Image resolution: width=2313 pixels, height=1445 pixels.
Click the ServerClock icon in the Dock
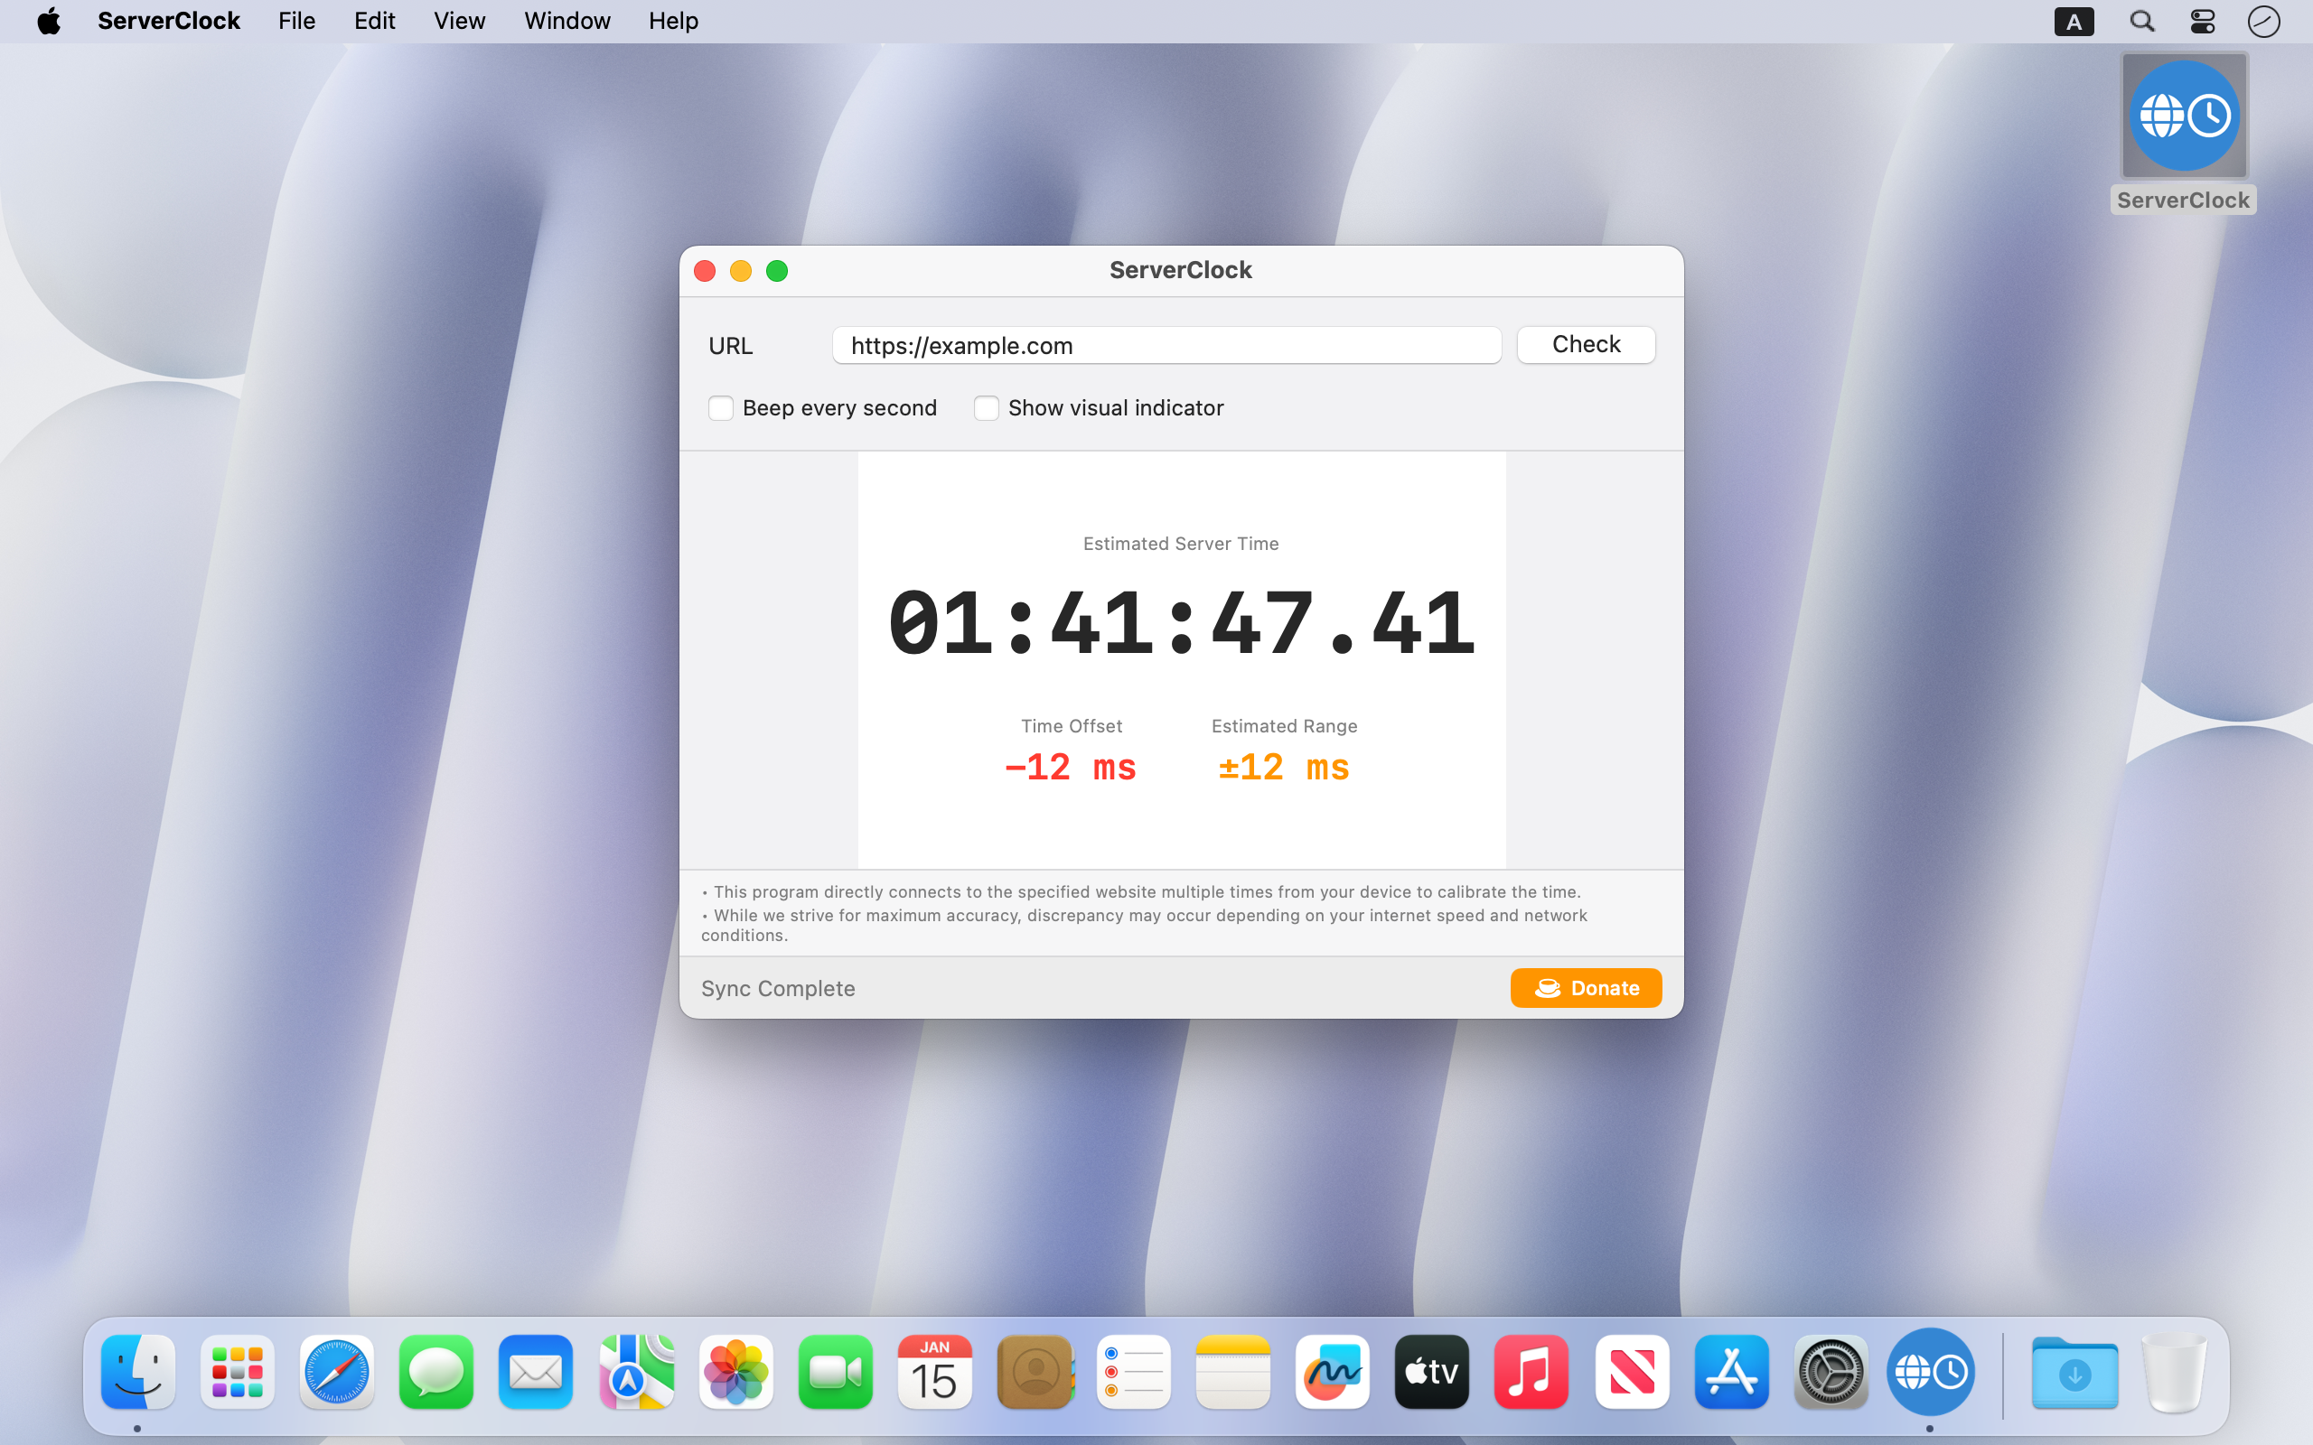tap(1930, 1373)
